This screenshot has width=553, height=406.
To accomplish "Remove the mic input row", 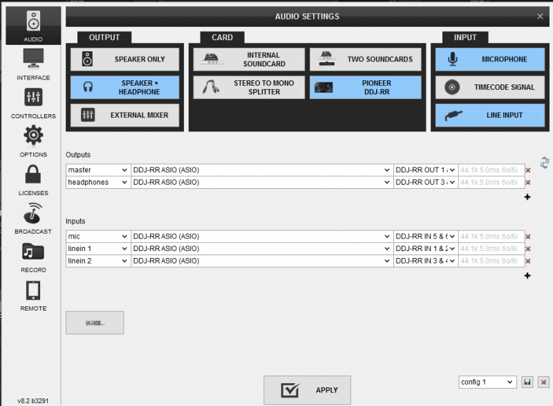I will coord(528,237).
